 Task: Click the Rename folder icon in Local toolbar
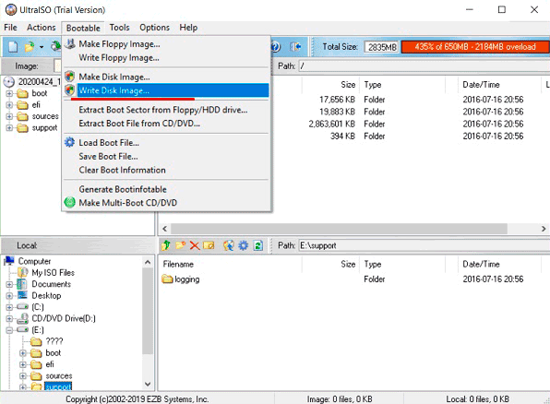[209, 245]
